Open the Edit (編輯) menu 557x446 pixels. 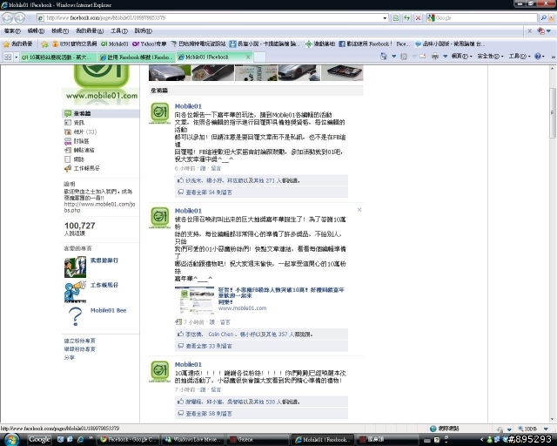click(x=36, y=31)
